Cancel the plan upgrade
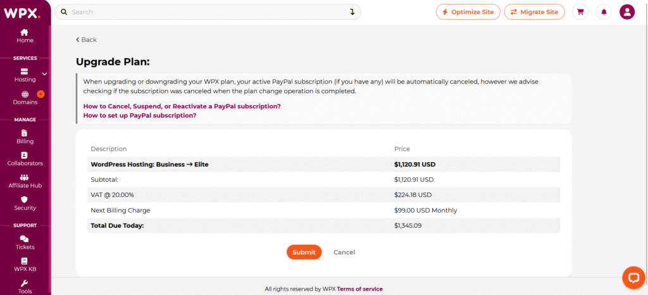 pos(344,252)
